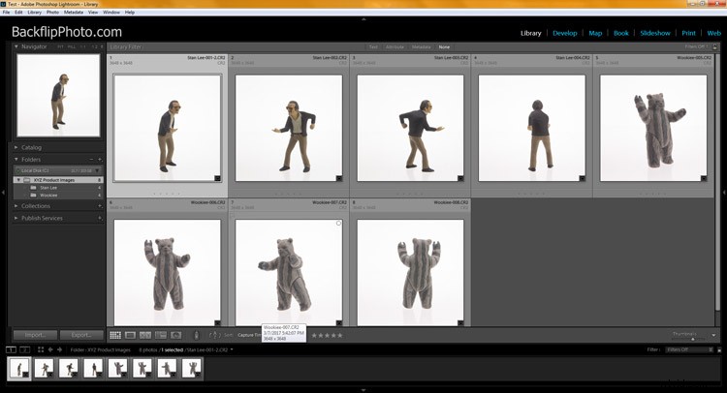Collapse left panel with left edge arrow
The width and height of the screenshot is (727, 393).
[3, 192]
